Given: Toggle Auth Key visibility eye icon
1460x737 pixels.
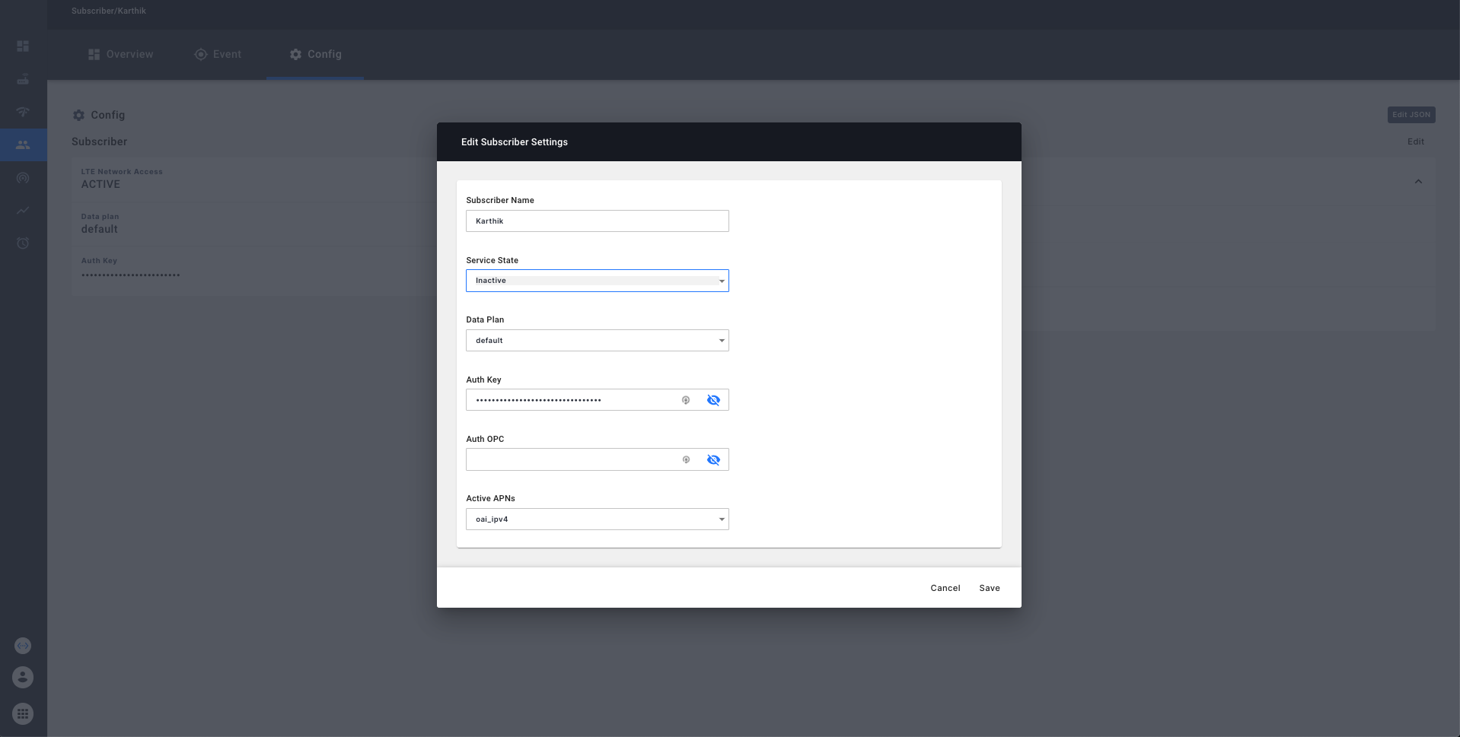Looking at the screenshot, I should [x=713, y=400].
